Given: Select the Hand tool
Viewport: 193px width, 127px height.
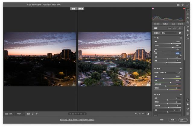Looking at the screenshot, I should click(x=188, y=104).
